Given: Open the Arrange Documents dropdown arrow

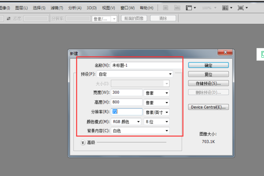Looking at the screenshot, I should [x=231, y=8].
